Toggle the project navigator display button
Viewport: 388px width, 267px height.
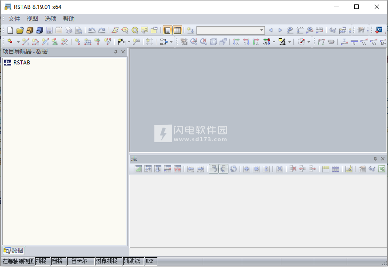click(168, 30)
